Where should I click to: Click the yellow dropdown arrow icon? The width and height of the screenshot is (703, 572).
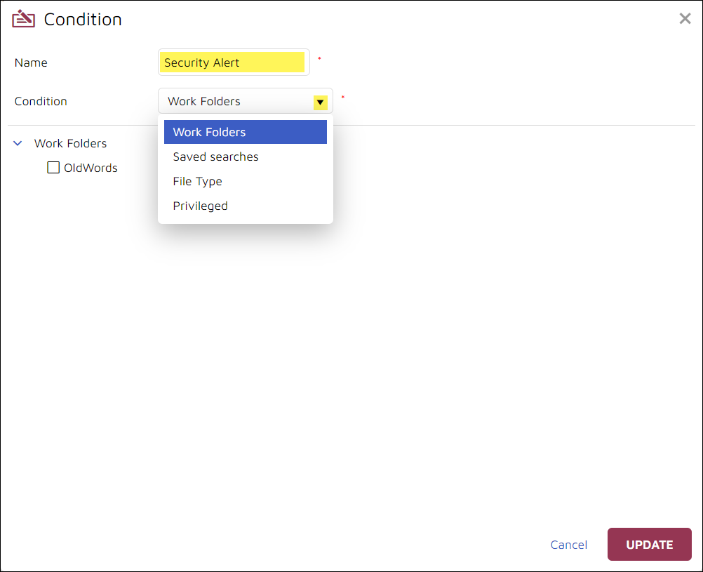click(x=321, y=102)
